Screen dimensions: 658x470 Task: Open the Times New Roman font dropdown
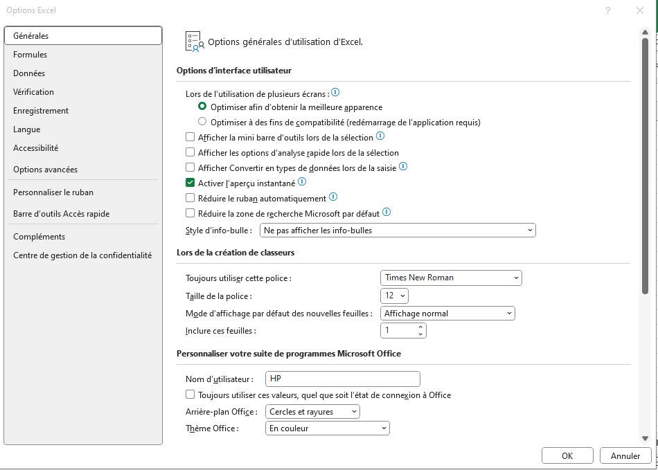[451, 278]
